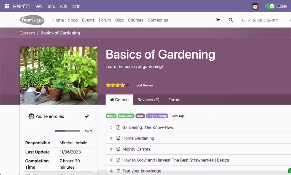Click the search magnifier icon

point(230,20)
